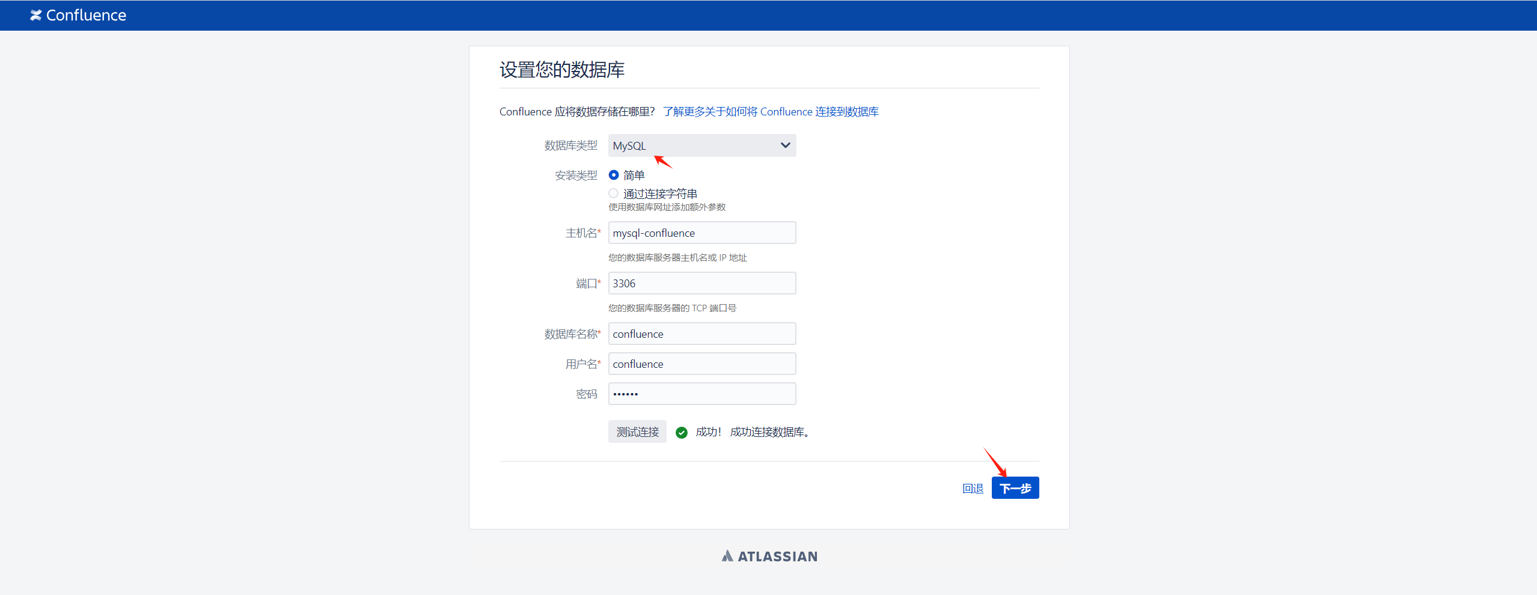Click the 端口 field showing 3306
Image resolution: width=1537 pixels, height=595 pixels.
point(702,283)
